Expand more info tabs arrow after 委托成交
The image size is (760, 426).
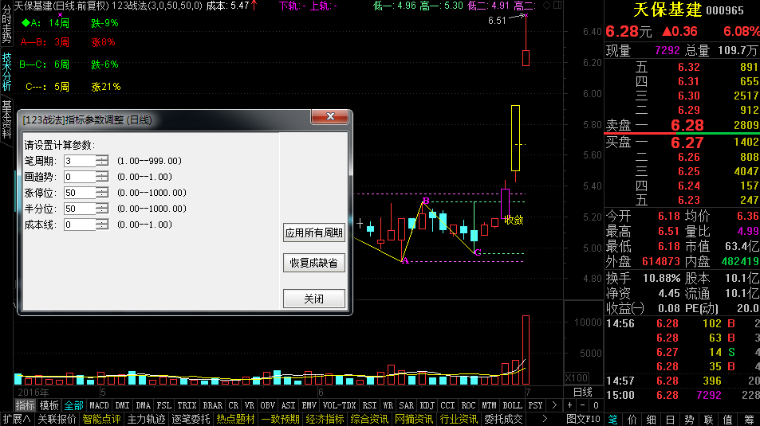pyautogui.click(x=545, y=419)
